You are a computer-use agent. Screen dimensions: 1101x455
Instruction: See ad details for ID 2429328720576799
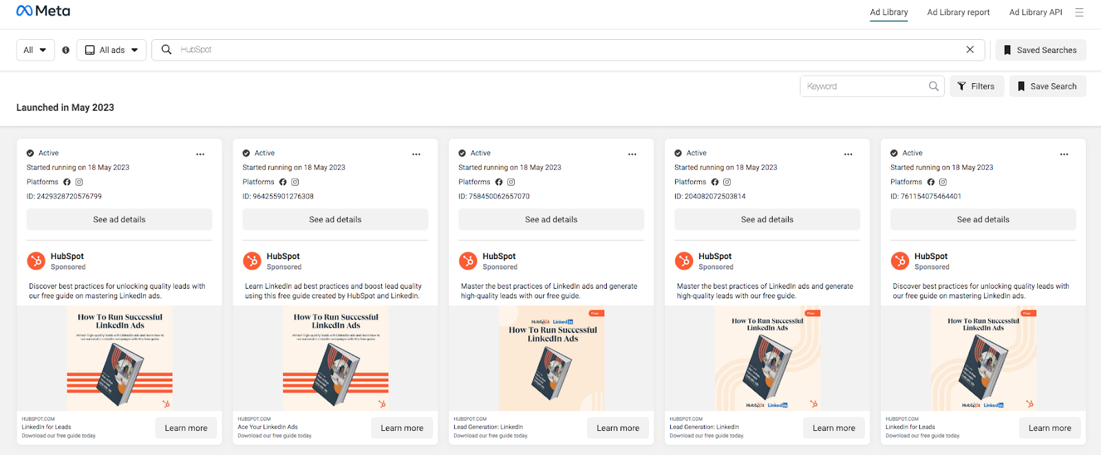point(120,219)
